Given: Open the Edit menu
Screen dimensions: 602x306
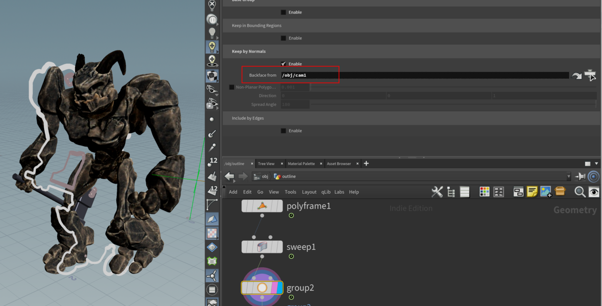Looking at the screenshot, I should [x=247, y=192].
